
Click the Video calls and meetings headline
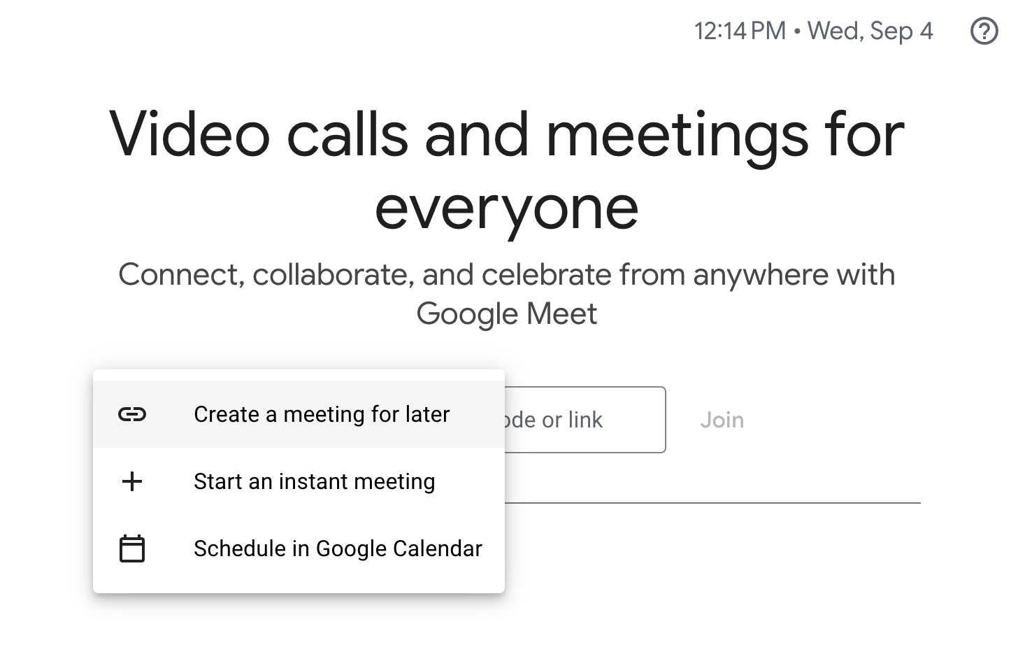coord(507,135)
